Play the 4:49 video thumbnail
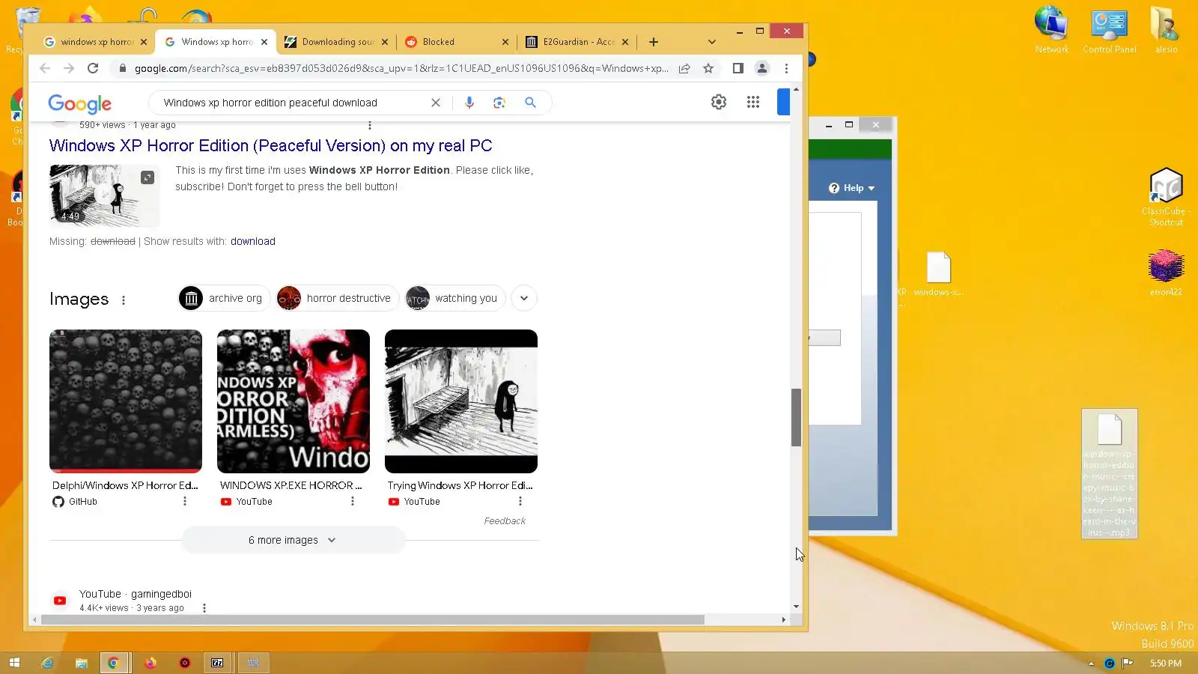This screenshot has height=674, width=1198. point(104,195)
